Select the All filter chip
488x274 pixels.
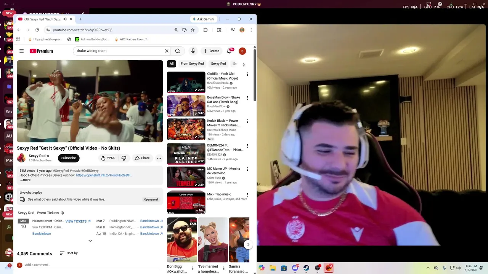coord(172,64)
